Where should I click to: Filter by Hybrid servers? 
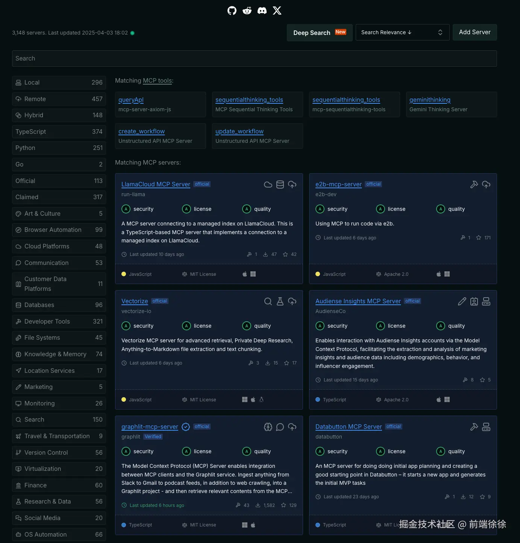point(59,115)
